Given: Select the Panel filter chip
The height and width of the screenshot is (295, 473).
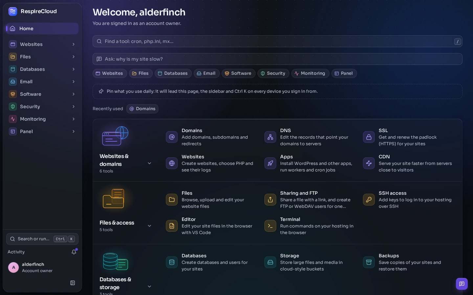Looking at the screenshot, I should click(x=344, y=73).
